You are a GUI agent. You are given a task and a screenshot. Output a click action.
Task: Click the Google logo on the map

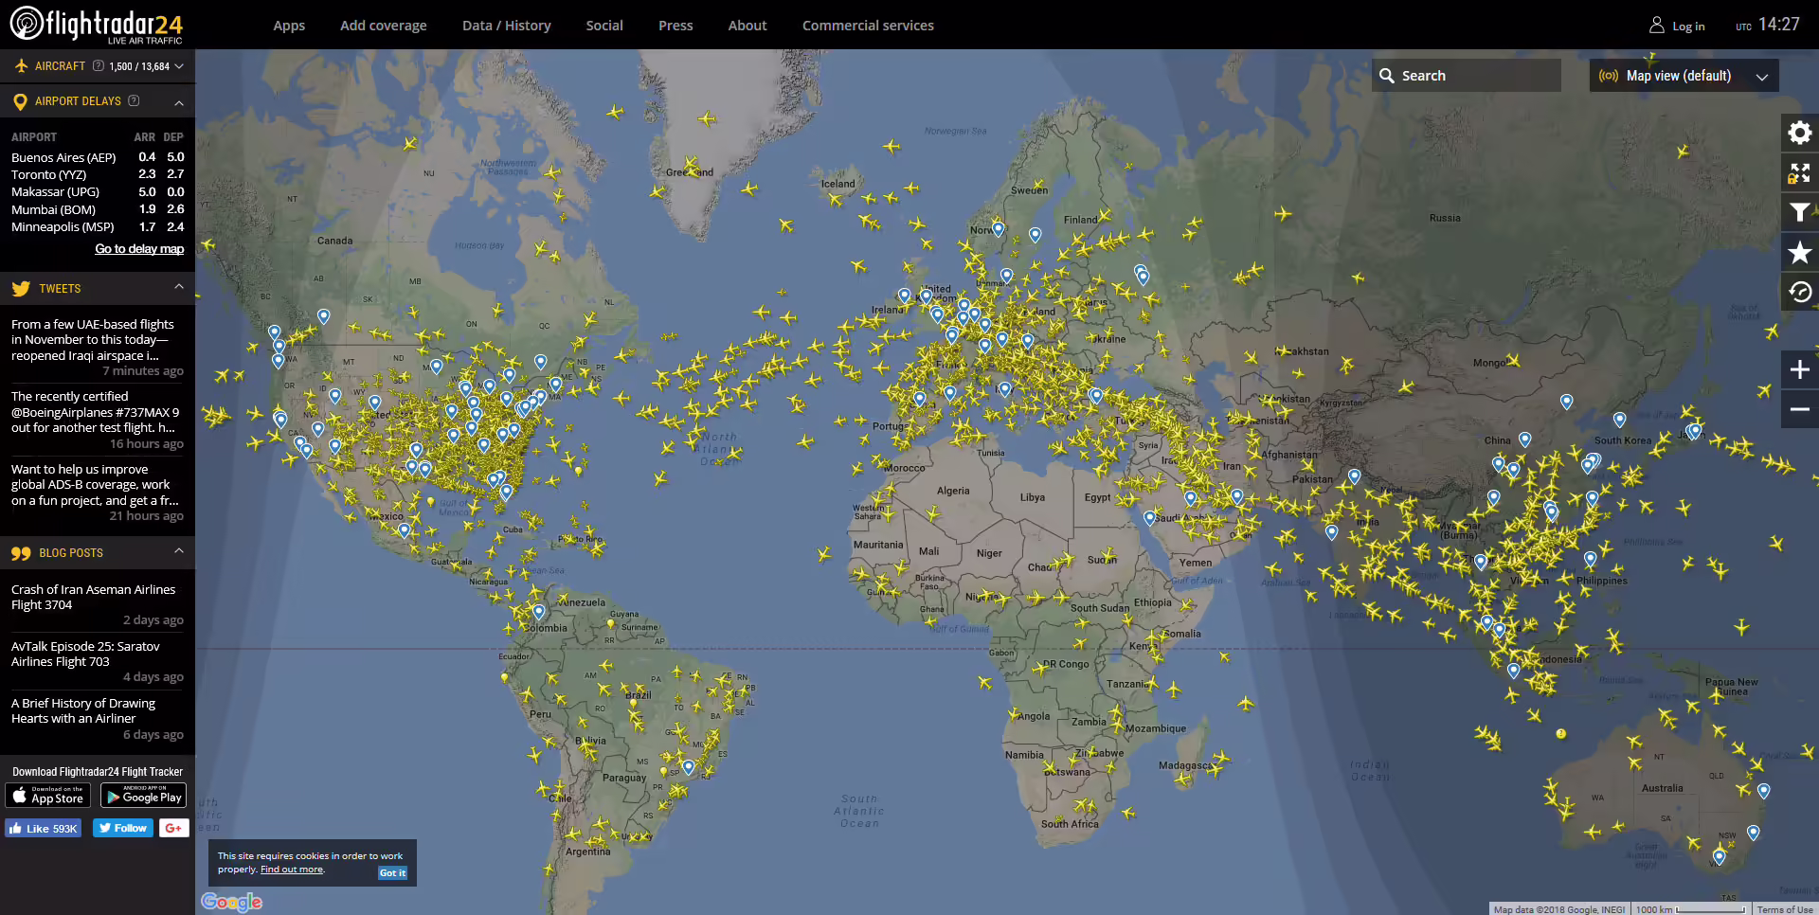tap(231, 902)
